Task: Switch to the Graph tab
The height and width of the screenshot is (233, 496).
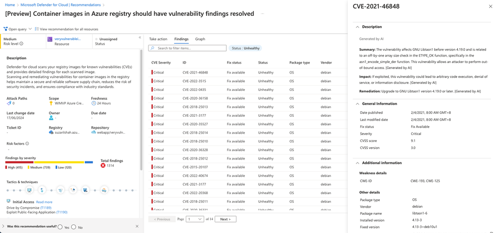Action: (x=200, y=39)
